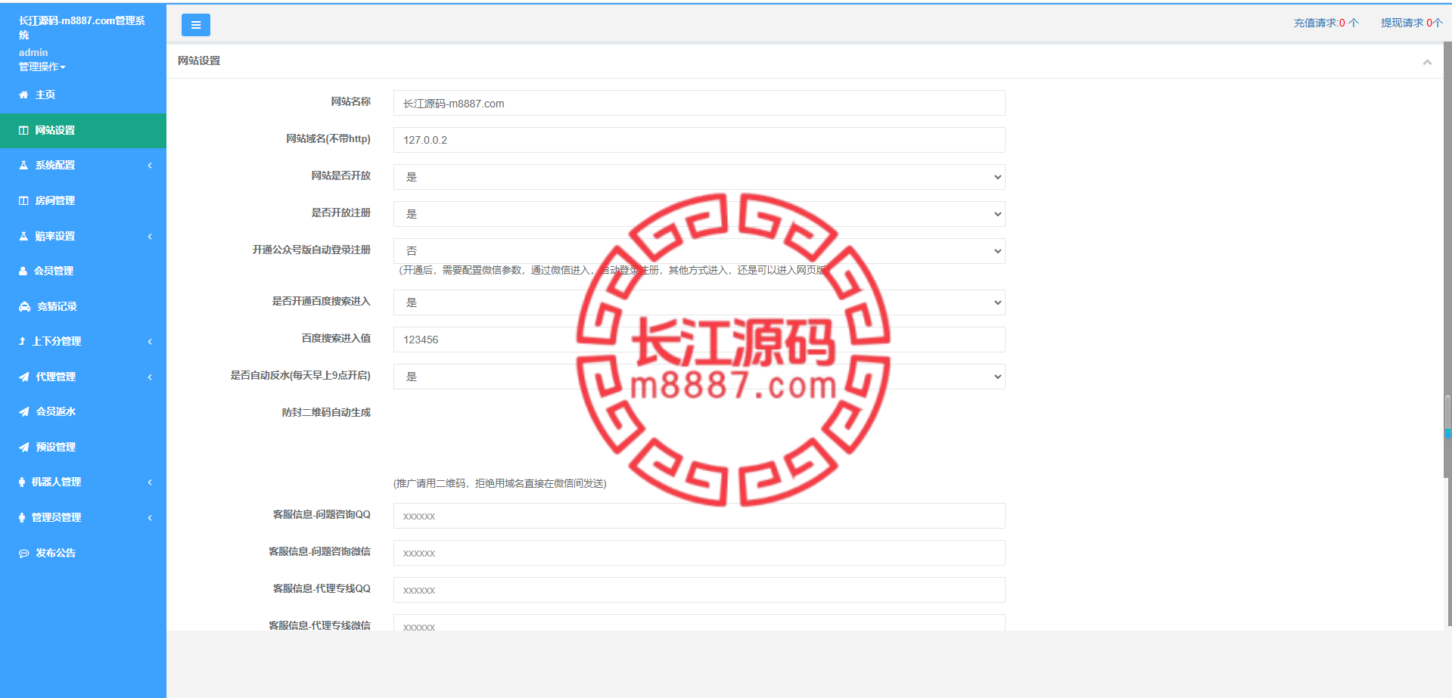
Task: Click the 长江源码-m8887.com管理系统 sidebar title
Action: click(82, 27)
